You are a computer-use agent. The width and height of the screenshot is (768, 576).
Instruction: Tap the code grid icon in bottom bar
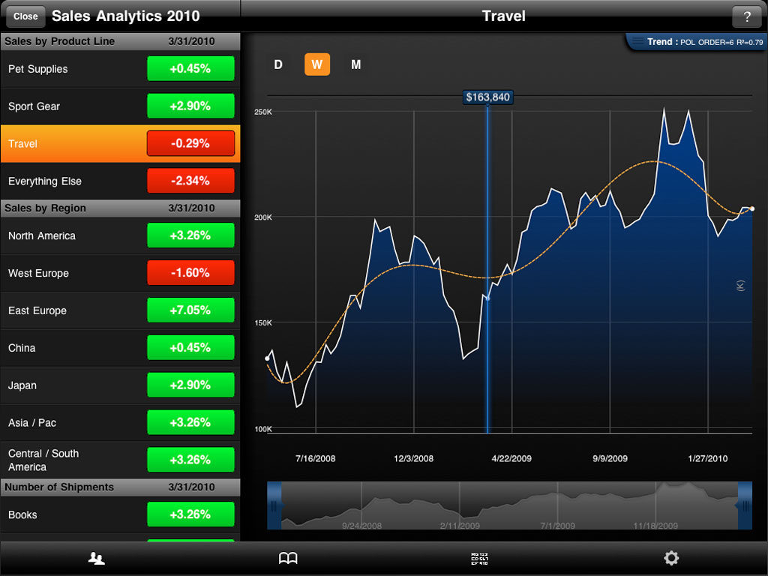479,558
